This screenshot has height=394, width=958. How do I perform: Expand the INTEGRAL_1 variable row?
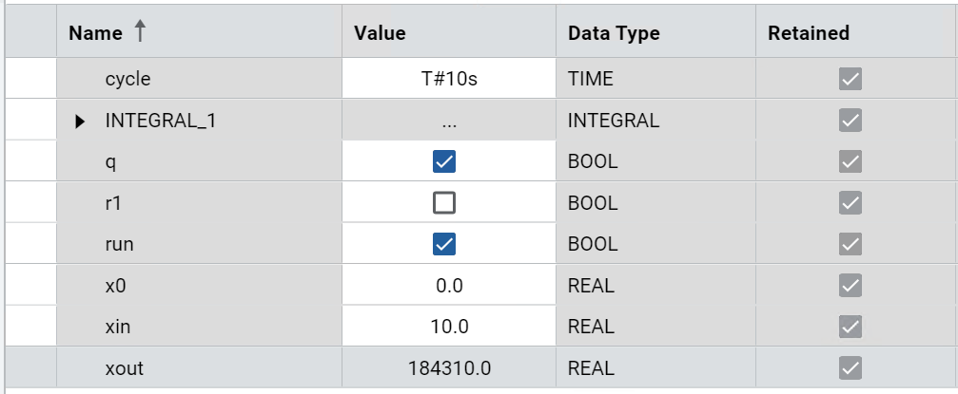[x=80, y=121]
